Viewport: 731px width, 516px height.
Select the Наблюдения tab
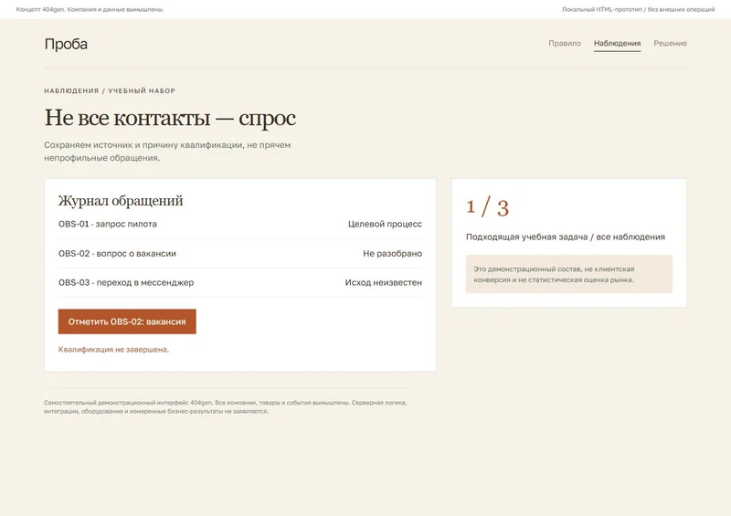pos(618,43)
